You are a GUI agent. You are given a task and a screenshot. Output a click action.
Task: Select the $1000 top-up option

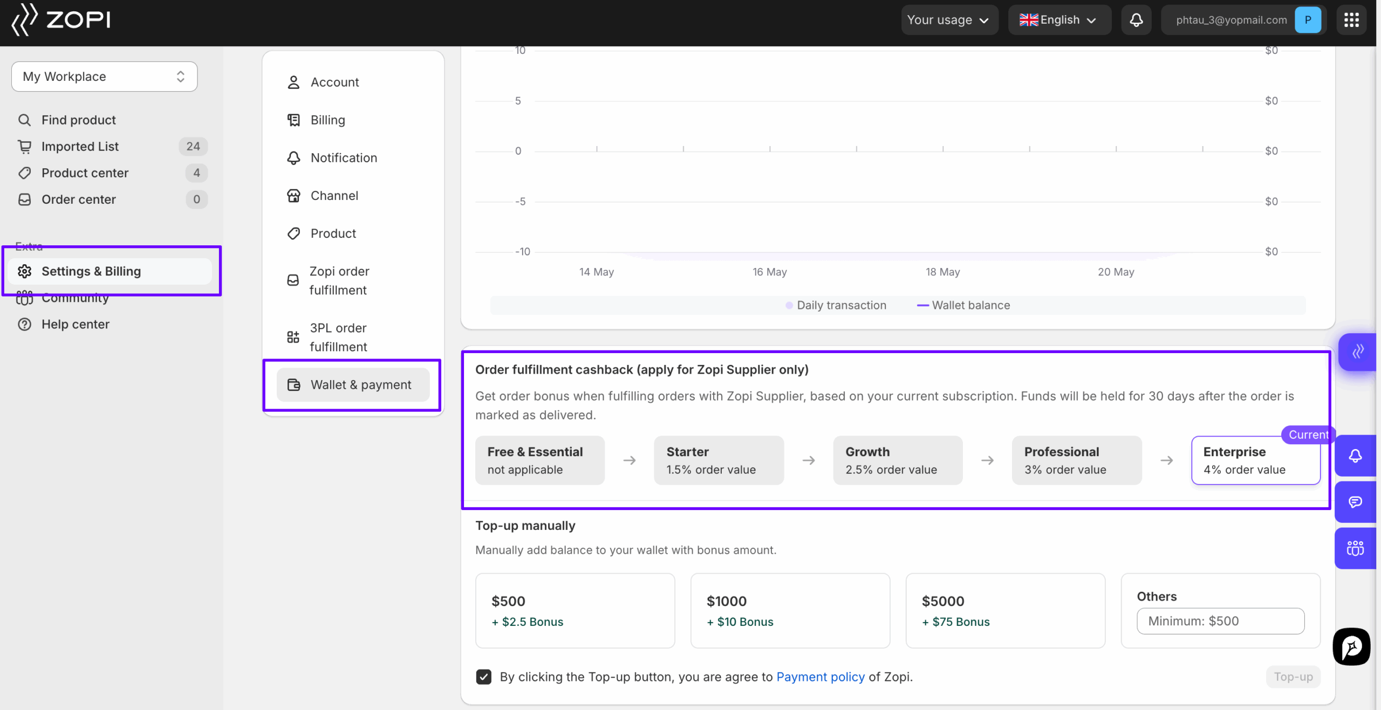790,611
